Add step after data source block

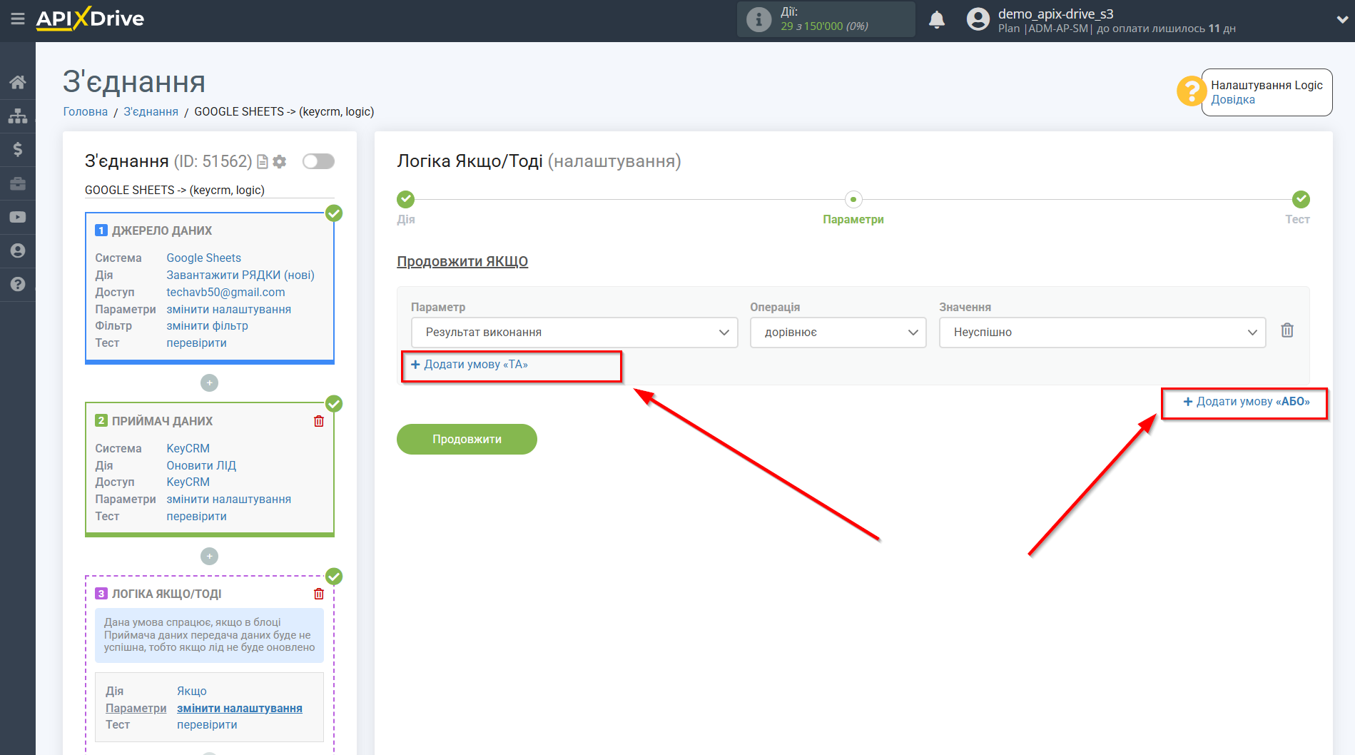pyautogui.click(x=209, y=383)
